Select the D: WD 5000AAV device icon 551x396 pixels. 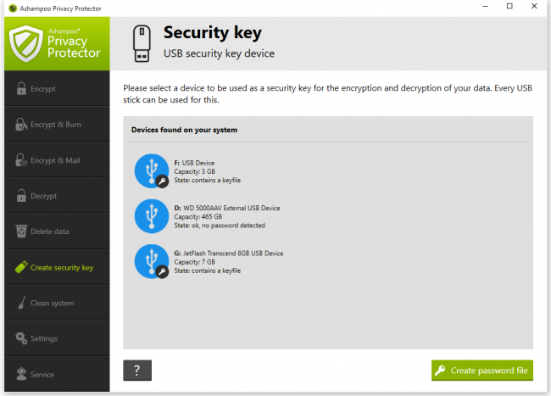point(152,216)
